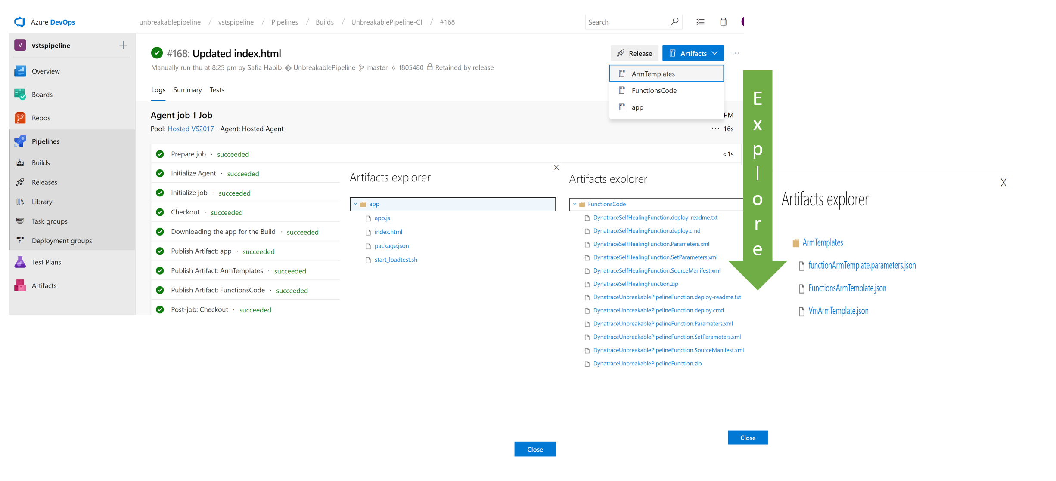This screenshot has height=481, width=1056.
Task: Select the Releases sidebar item
Action: click(44, 182)
